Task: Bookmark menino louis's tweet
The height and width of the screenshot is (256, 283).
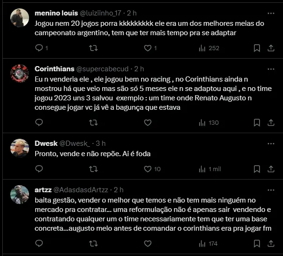Action: click(257, 48)
